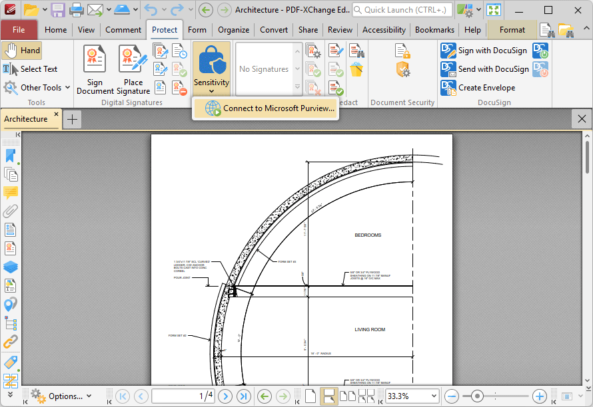The width and height of the screenshot is (593, 407).
Task: Collapse the ribbon with the chevron at its top right
Action: point(586,29)
